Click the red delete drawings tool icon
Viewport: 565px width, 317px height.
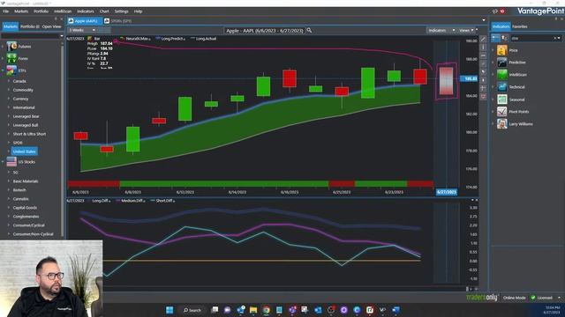483,97
